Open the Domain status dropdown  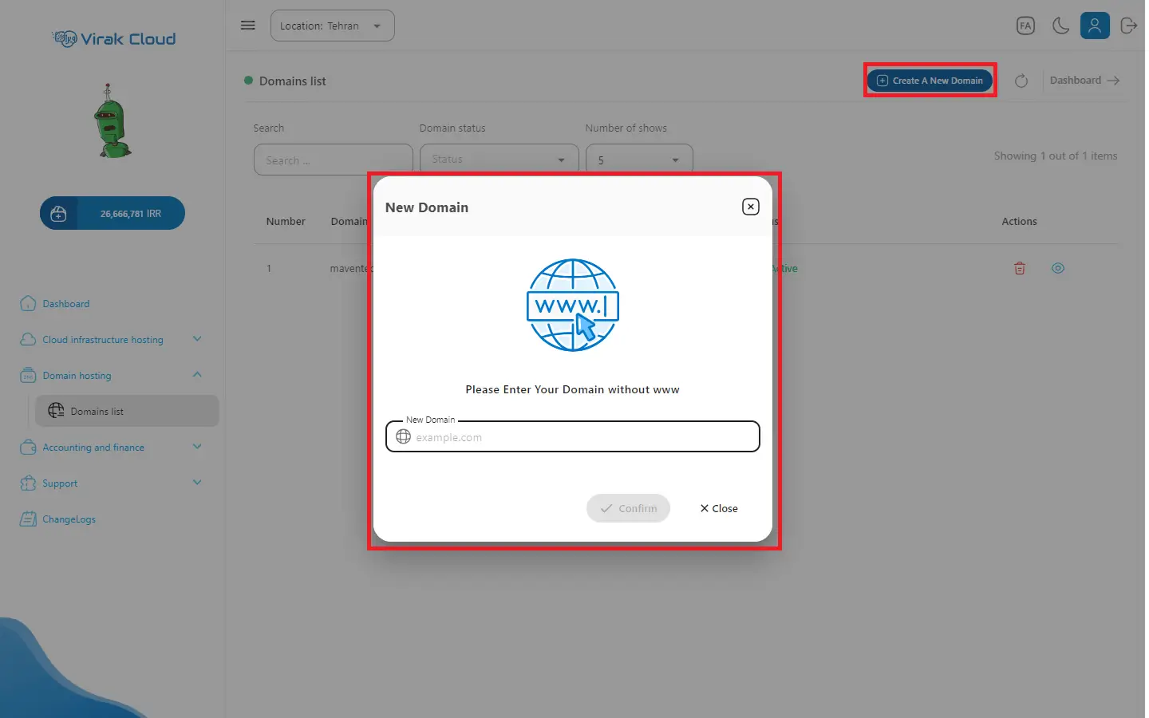point(499,160)
